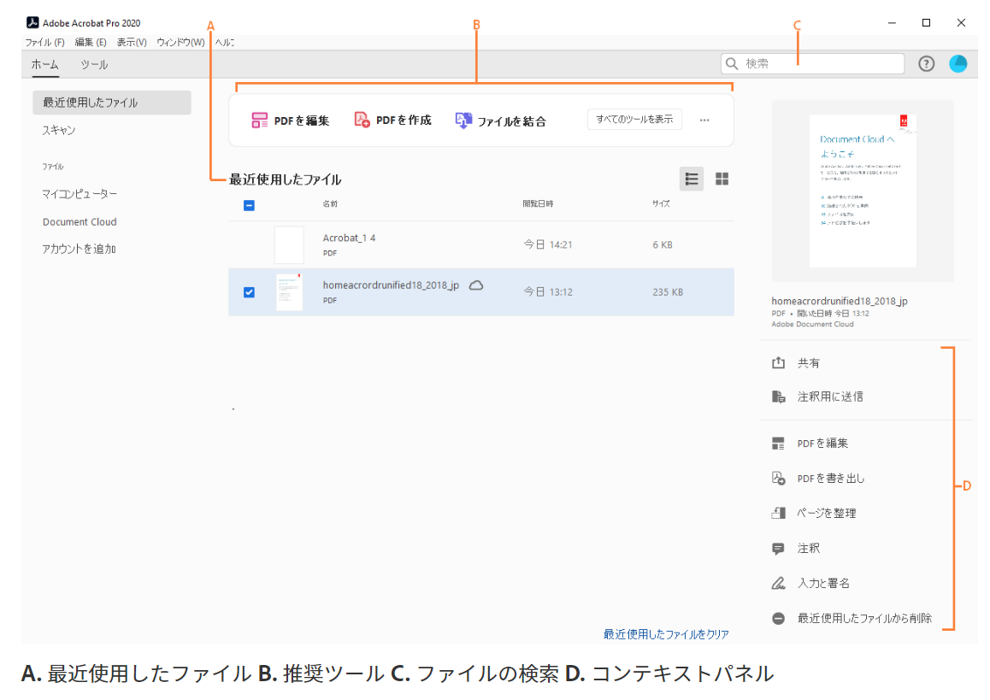
Task: Click the PDFを作成 tool icon
Action: [362, 120]
